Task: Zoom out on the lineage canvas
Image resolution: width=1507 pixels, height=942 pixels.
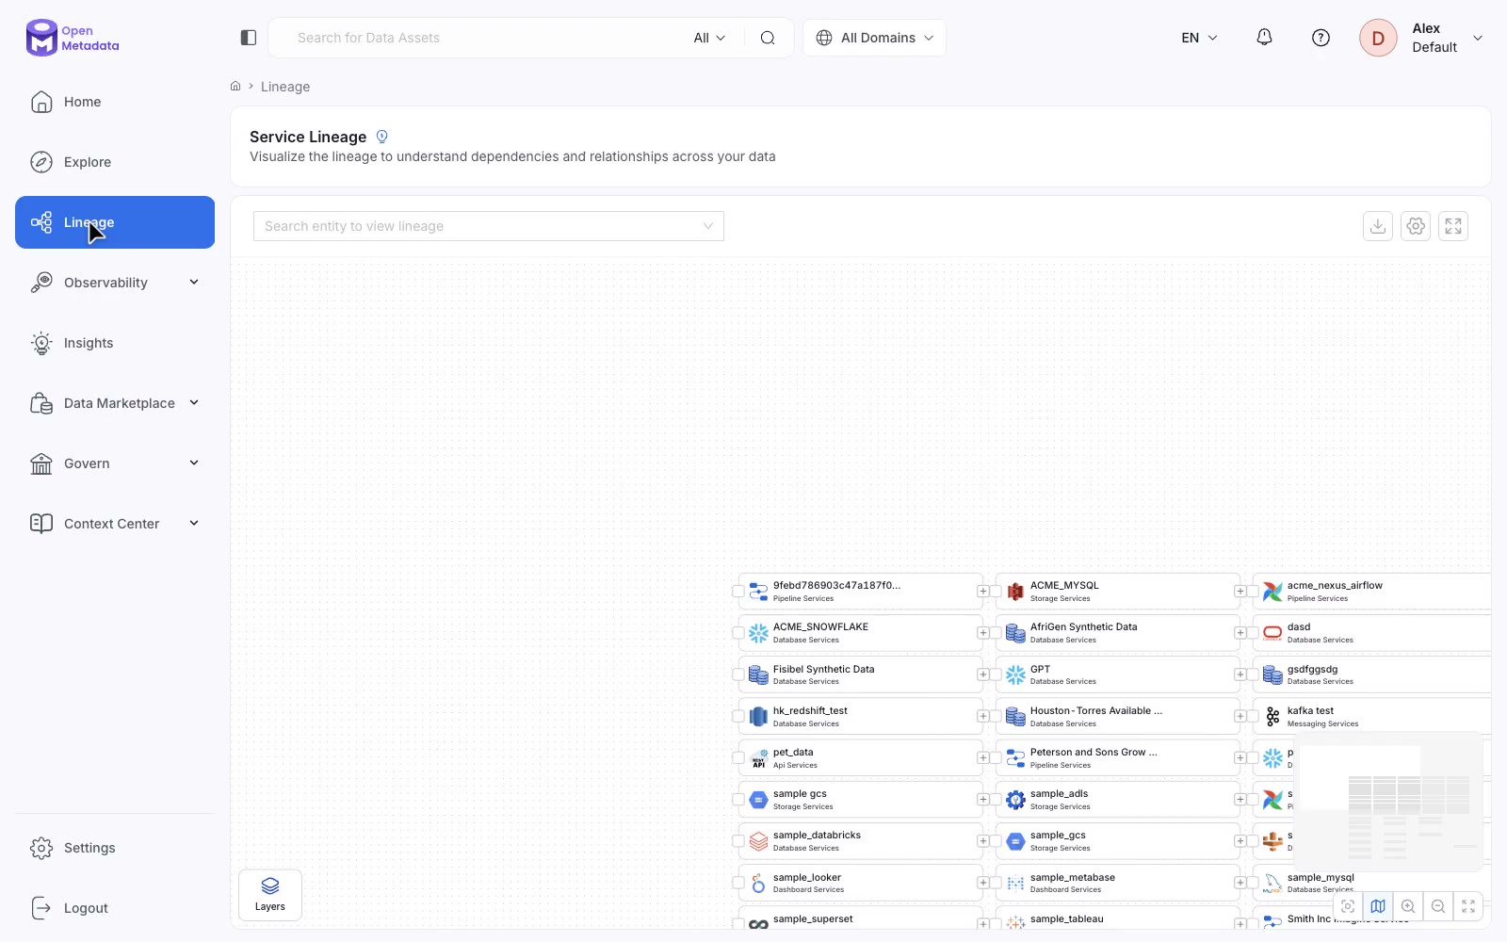Action: (1438, 906)
